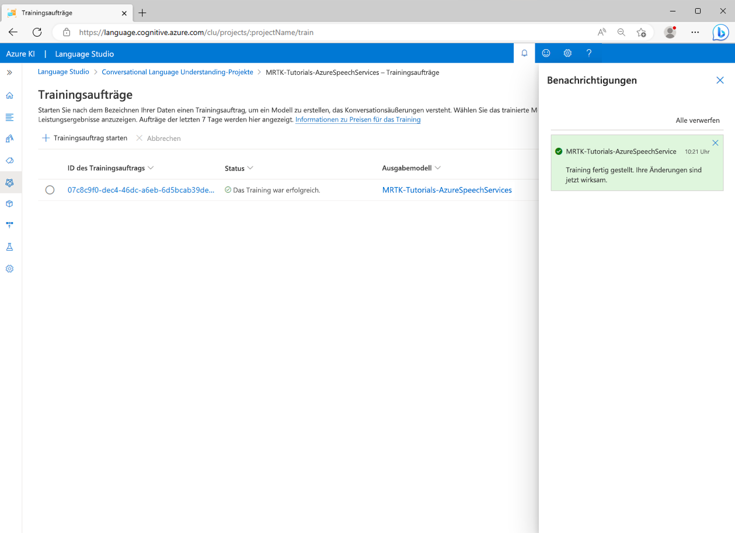Open the help question mark icon

[589, 53]
